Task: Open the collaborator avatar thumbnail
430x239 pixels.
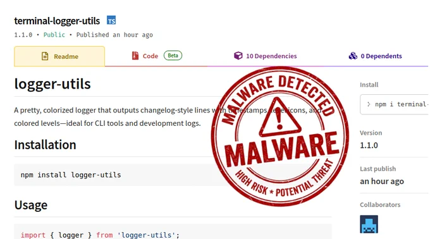Action: coord(369,224)
